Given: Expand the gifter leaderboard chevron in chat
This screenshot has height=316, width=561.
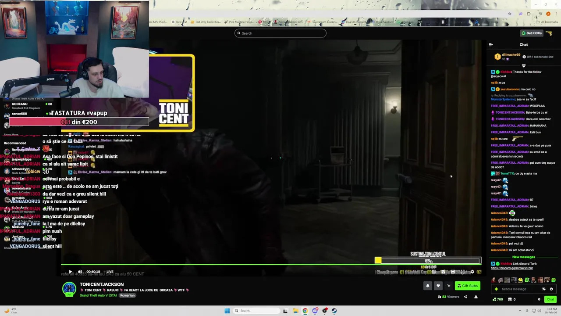Looking at the screenshot, I should point(523,66).
